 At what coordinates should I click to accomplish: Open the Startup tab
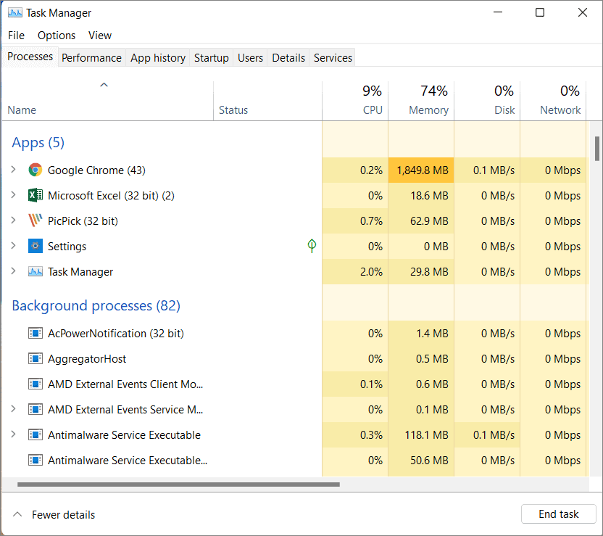pos(211,58)
